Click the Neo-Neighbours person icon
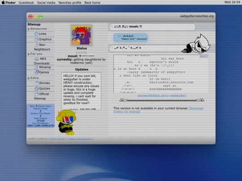Image resolution: width=242 pixels, height=181 pixels. [x=36, y=45]
